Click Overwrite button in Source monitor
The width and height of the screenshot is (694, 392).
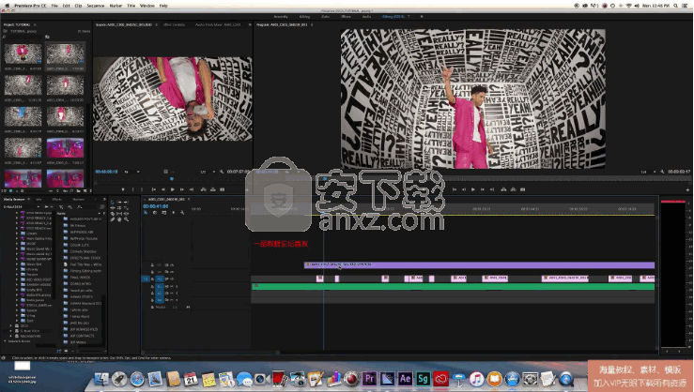tap(213, 189)
